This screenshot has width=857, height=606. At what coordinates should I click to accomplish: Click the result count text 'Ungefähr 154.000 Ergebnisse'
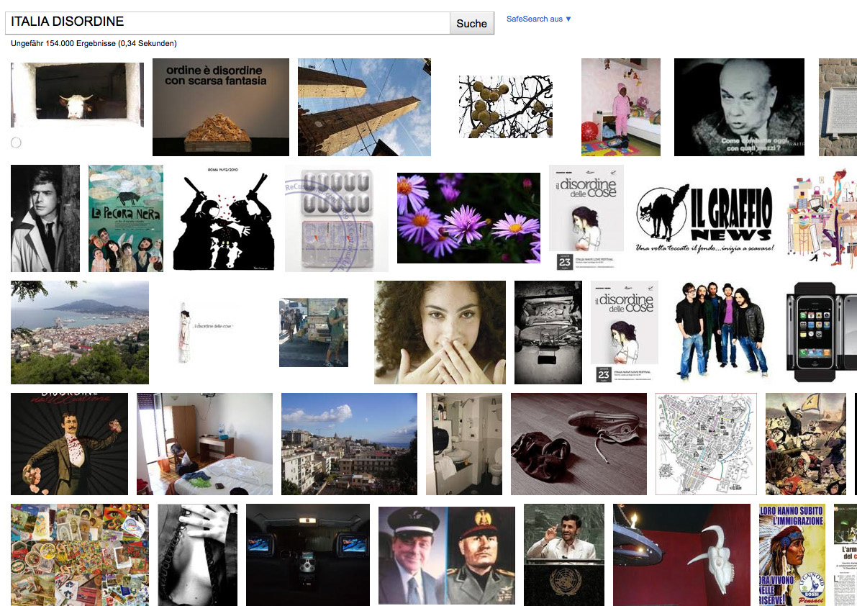(63, 43)
